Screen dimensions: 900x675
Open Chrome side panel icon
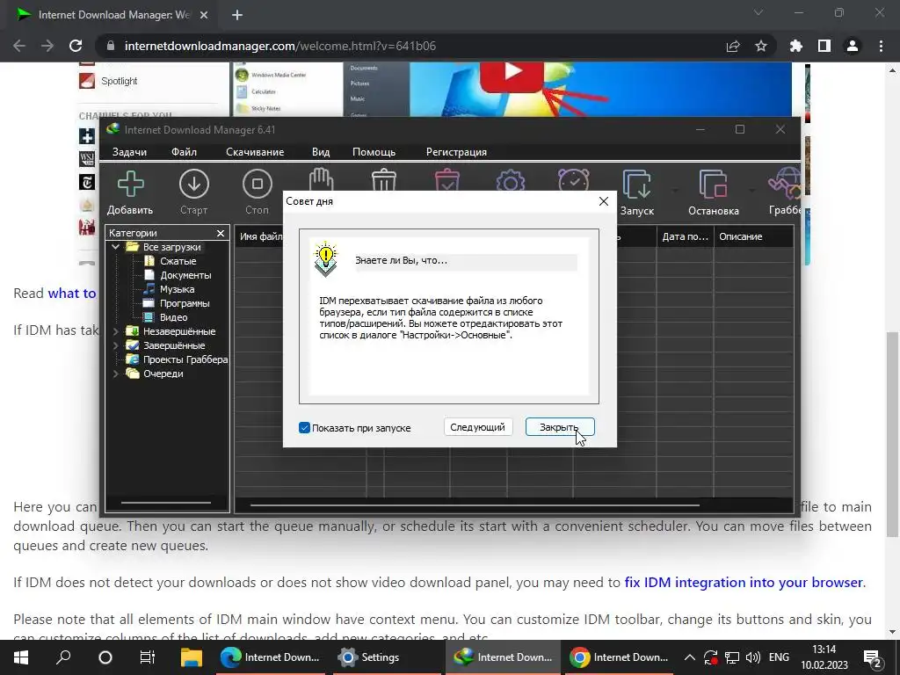point(824,46)
